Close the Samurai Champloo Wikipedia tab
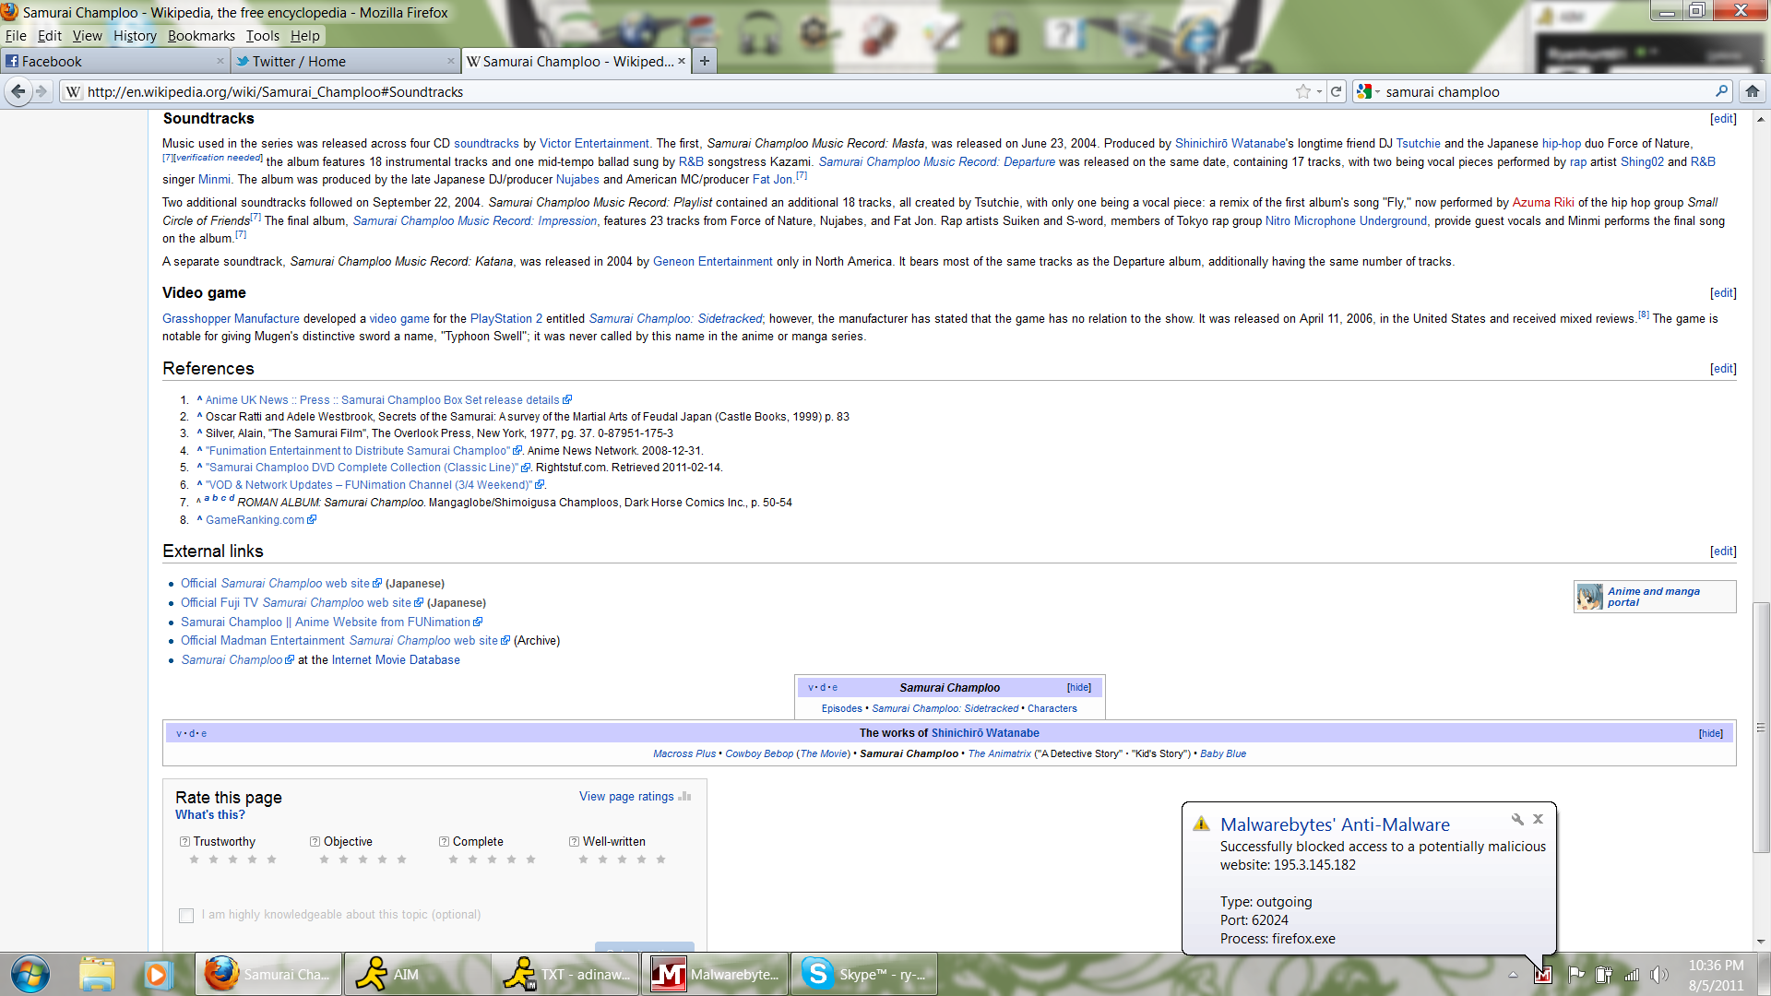 [x=682, y=61]
